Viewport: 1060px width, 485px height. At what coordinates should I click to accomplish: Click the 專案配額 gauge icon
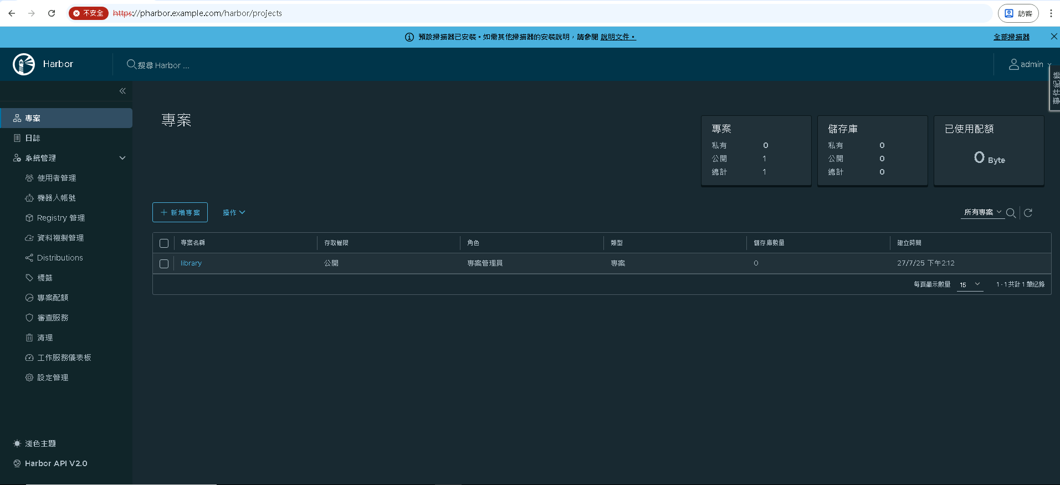point(29,298)
